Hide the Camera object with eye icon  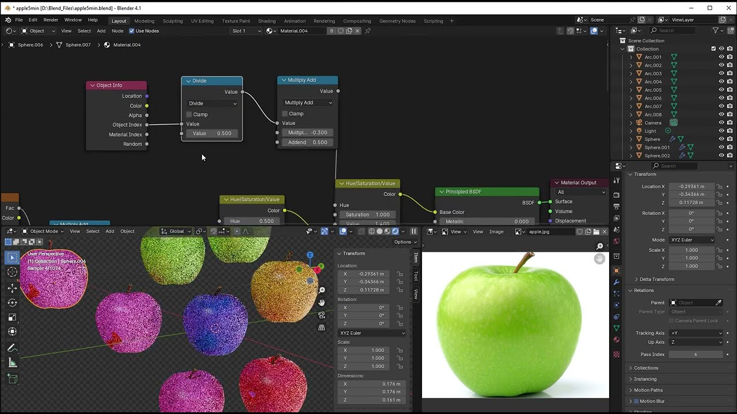click(721, 122)
